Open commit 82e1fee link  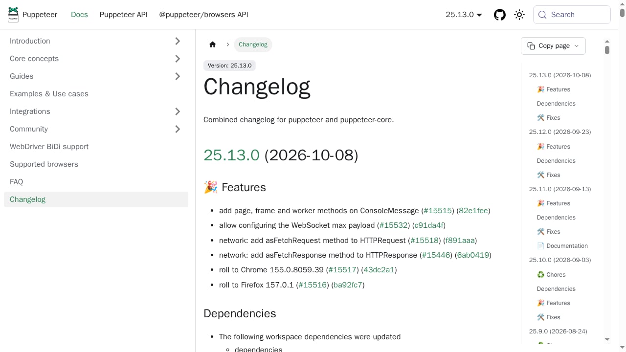tap(473, 211)
